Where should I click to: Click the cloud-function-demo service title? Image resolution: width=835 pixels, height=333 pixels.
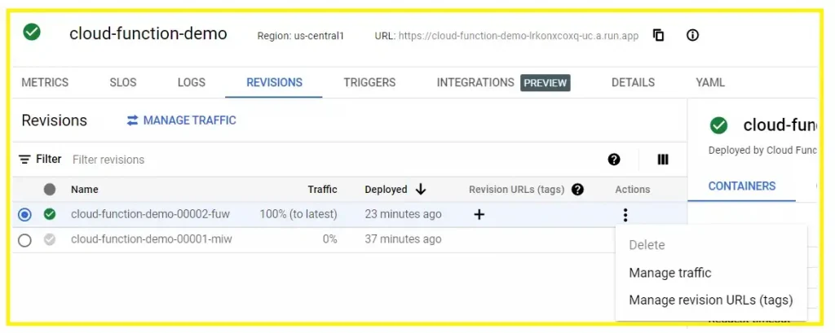pyautogui.click(x=148, y=33)
